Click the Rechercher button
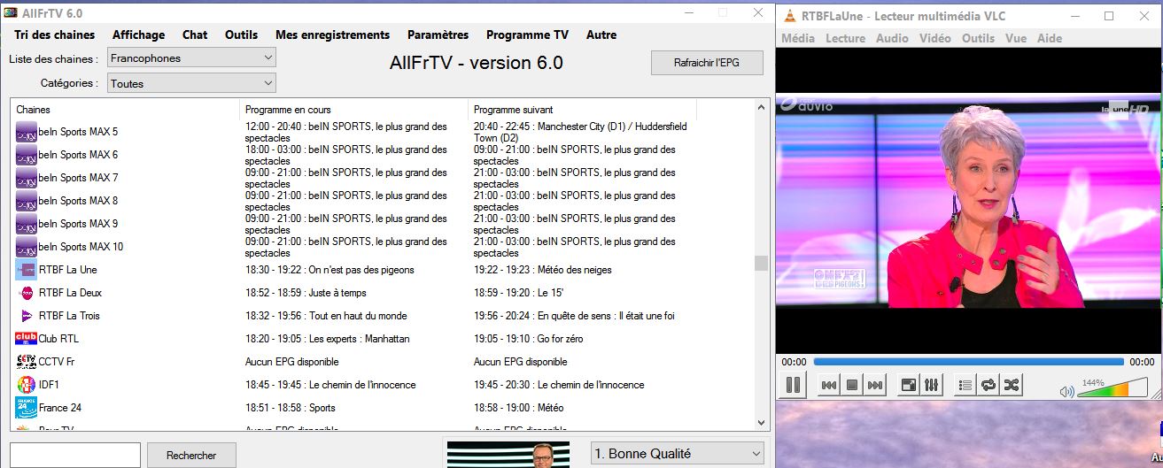This screenshot has width=1163, height=468. pyautogui.click(x=191, y=455)
